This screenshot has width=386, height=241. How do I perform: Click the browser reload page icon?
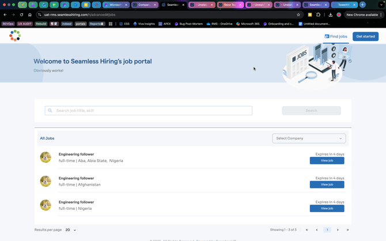pyautogui.click(x=21, y=14)
